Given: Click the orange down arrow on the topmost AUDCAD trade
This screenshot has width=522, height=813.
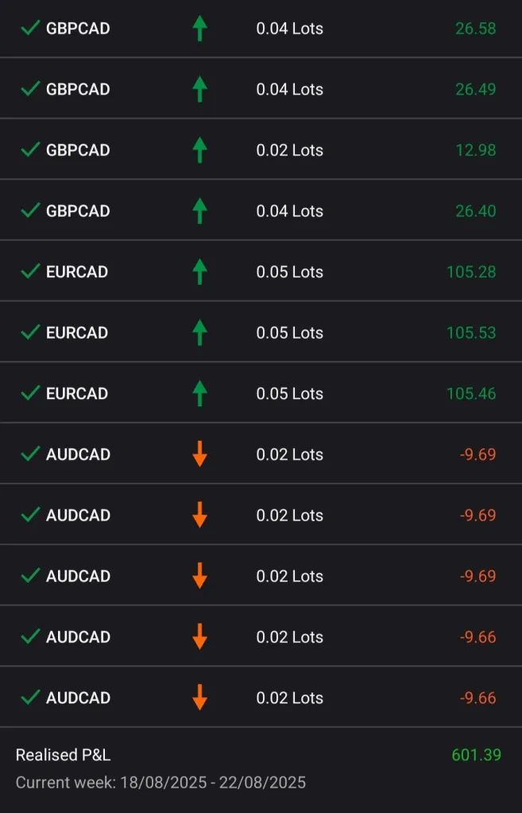Looking at the screenshot, I should 199,455.
